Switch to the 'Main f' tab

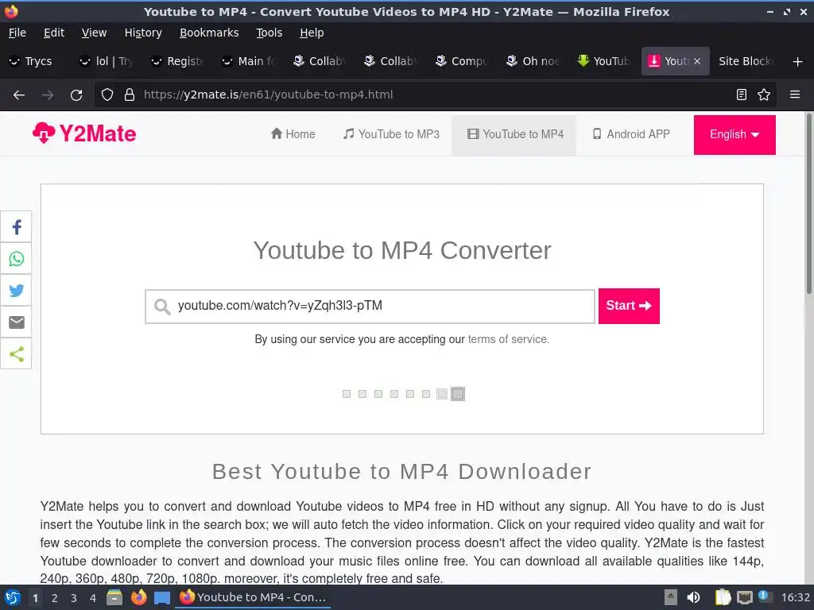pyautogui.click(x=249, y=61)
